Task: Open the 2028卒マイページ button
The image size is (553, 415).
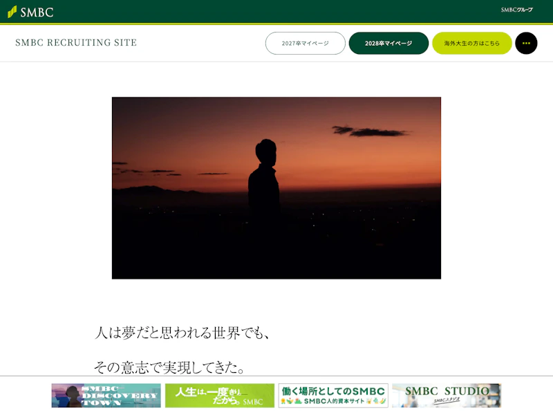Action: 388,43
